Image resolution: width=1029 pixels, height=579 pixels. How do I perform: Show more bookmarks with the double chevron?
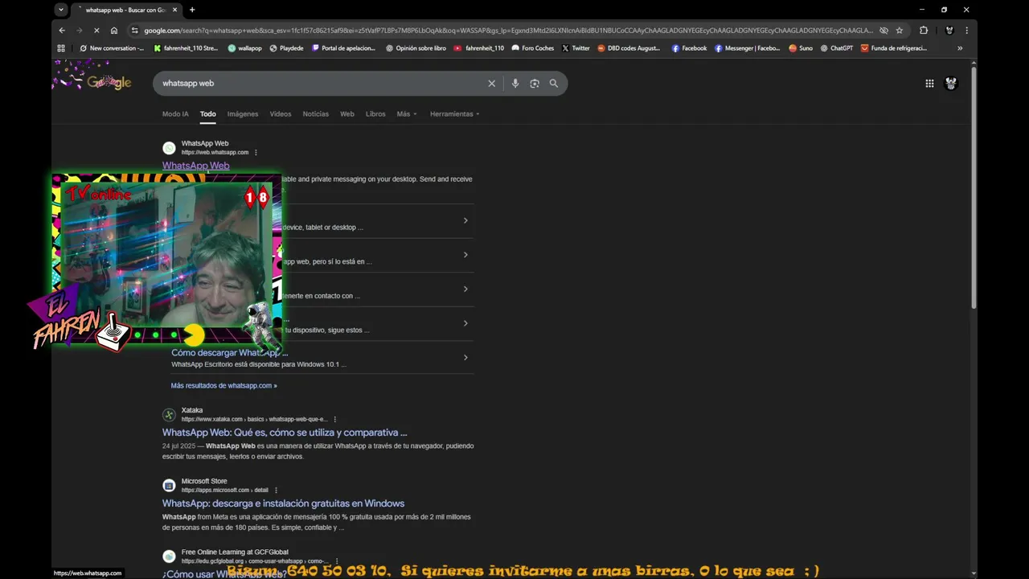point(959,48)
